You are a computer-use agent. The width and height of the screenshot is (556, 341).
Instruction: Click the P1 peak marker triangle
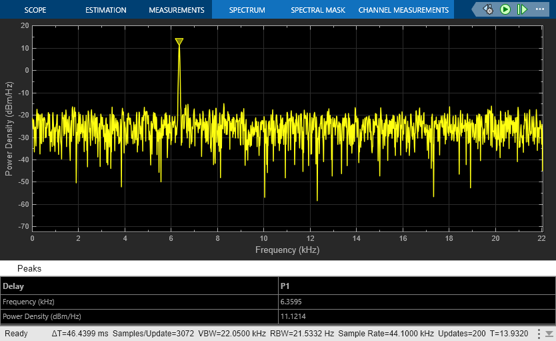[x=179, y=42]
